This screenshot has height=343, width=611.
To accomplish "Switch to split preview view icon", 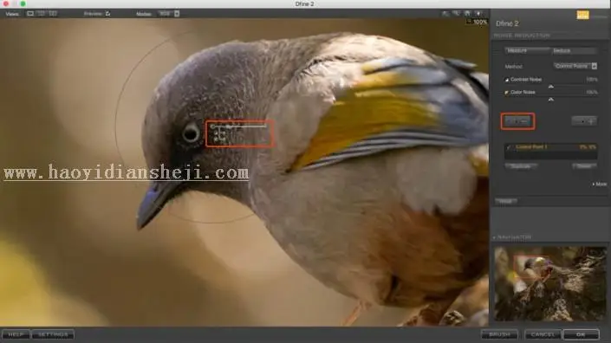I will 42,14.
